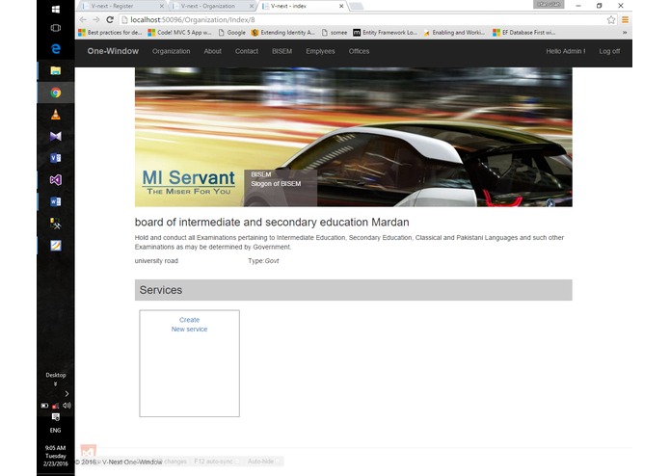The image size is (670, 476).
Task: Reload the current page
Action: click(110, 19)
